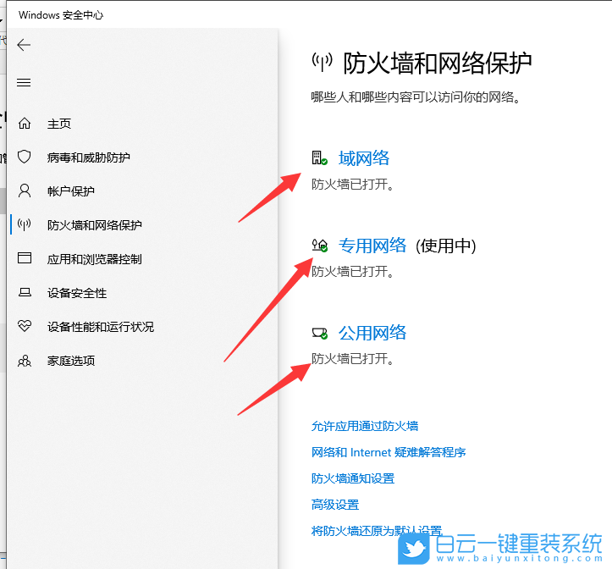Click 防火墙已打开 status under 公用网络
The height and width of the screenshot is (569, 612).
(352, 358)
